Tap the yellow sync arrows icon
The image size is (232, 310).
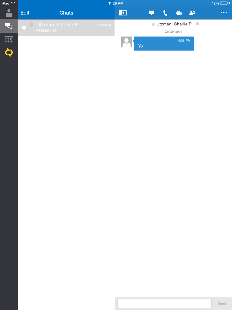pyautogui.click(x=9, y=52)
